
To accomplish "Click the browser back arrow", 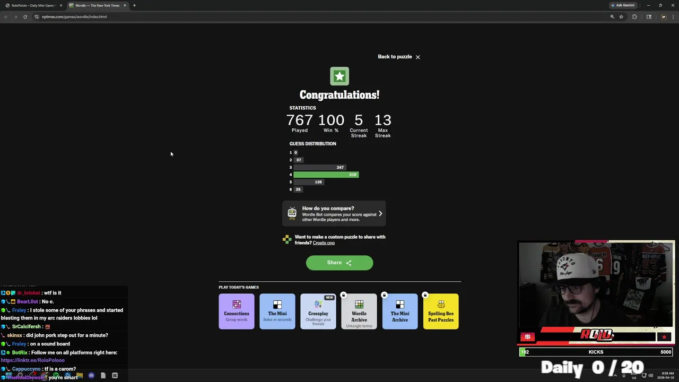I will pos(6,16).
